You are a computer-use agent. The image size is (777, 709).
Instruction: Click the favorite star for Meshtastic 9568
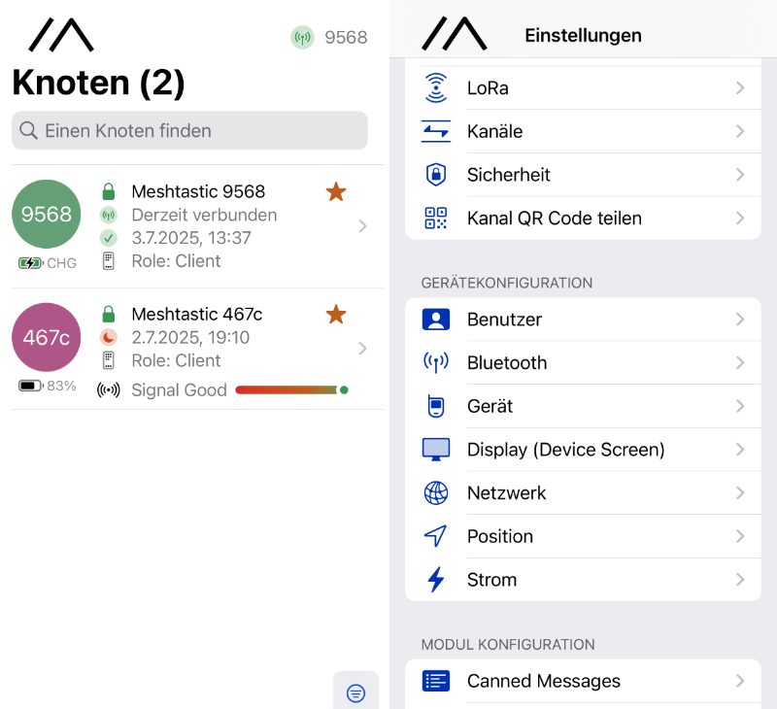pos(336,191)
